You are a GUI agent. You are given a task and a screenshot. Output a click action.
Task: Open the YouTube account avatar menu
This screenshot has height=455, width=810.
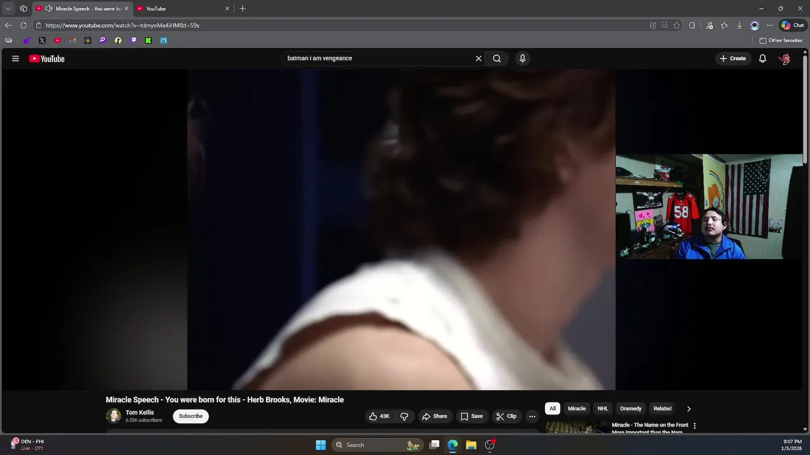(x=785, y=59)
